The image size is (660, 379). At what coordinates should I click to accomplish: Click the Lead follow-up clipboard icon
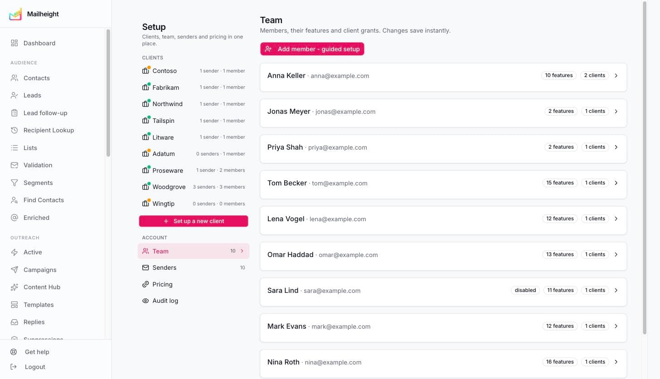(15, 113)
